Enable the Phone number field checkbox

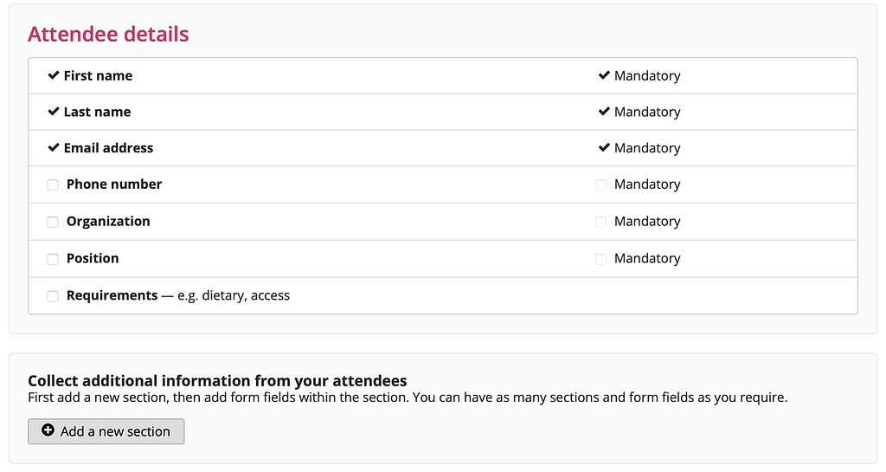pyautogui.click(x=53, y=184)
